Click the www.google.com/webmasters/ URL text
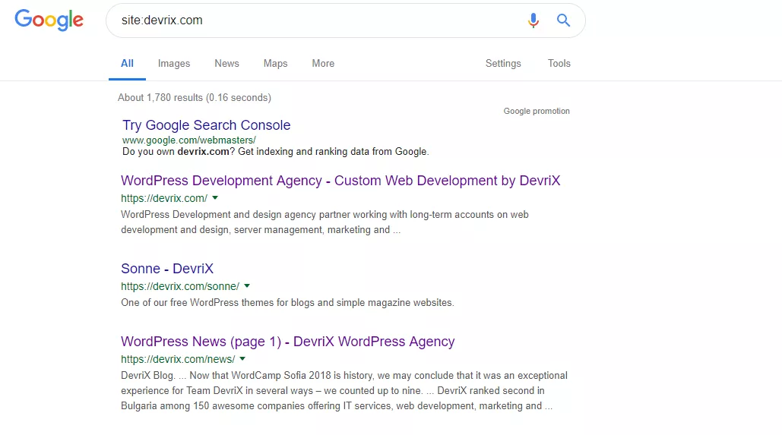Viewport: 782px width, 435px height. point(189,140)
